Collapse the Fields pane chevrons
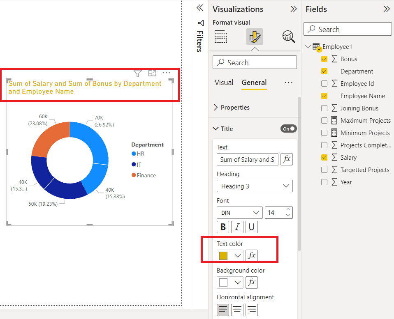This screenshot has width=394, height=319. point(387,9)
